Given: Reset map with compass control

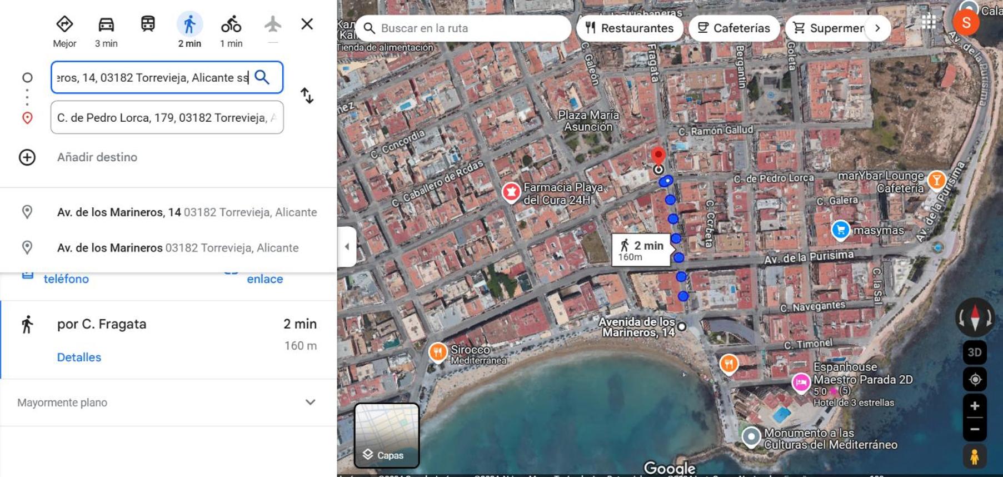Looking at the screenshot, I should coord(975,317).
